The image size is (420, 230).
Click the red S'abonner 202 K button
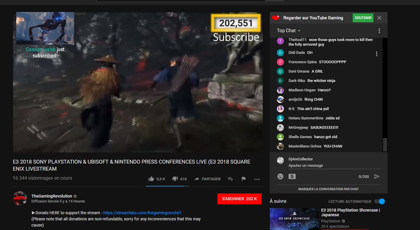tap(239, 199)
